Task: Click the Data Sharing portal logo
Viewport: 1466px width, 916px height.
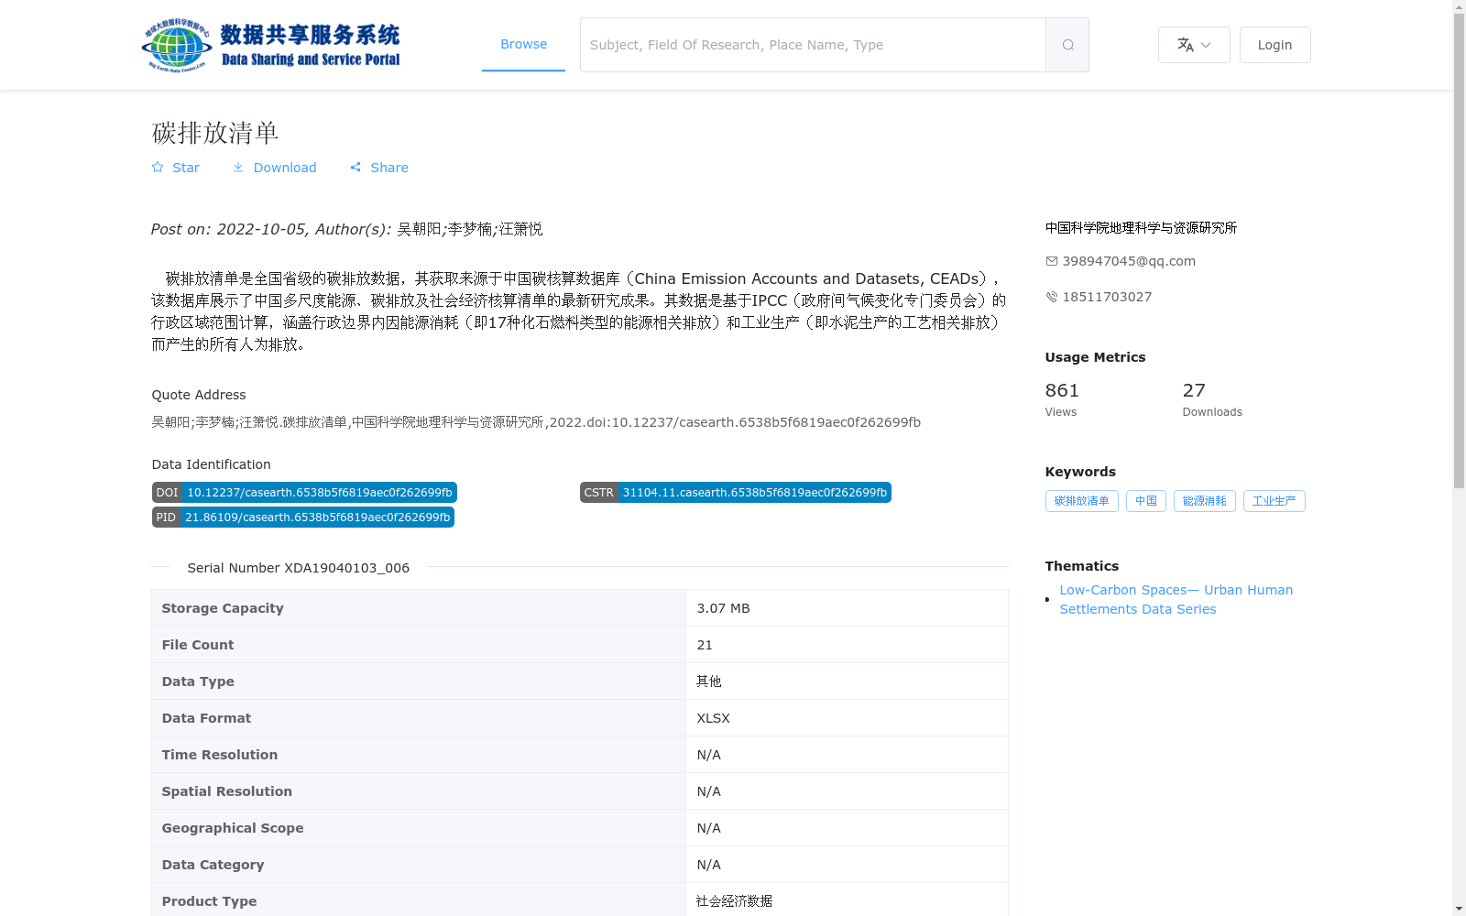Action: 271,44
